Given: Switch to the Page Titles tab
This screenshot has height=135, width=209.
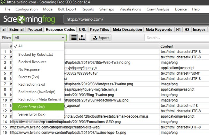Looking at the screenshot, I should tap(99, 29).
